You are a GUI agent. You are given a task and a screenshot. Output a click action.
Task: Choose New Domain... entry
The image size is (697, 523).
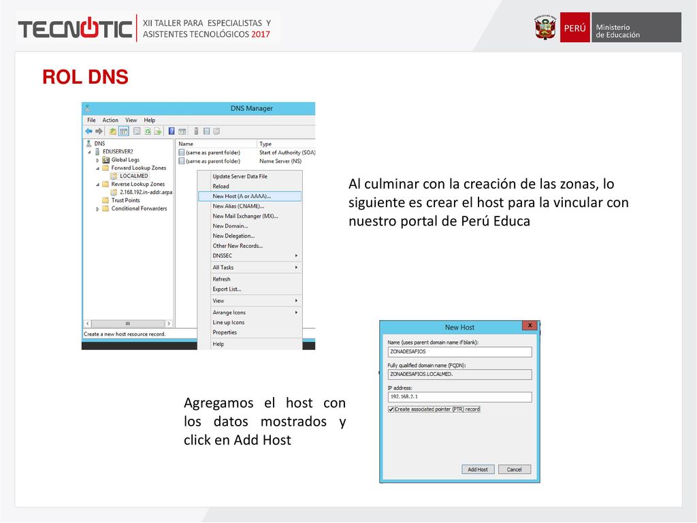coord(250,226)
